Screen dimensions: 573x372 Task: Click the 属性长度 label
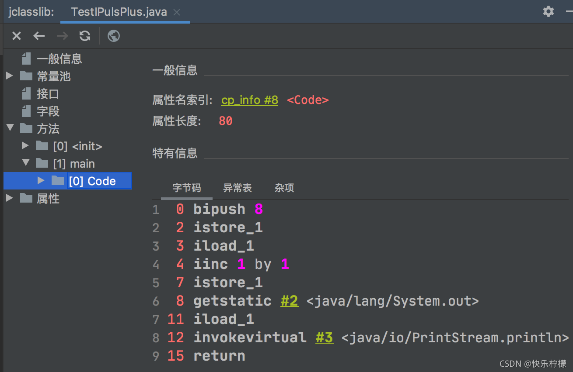[x=177, y=121]
